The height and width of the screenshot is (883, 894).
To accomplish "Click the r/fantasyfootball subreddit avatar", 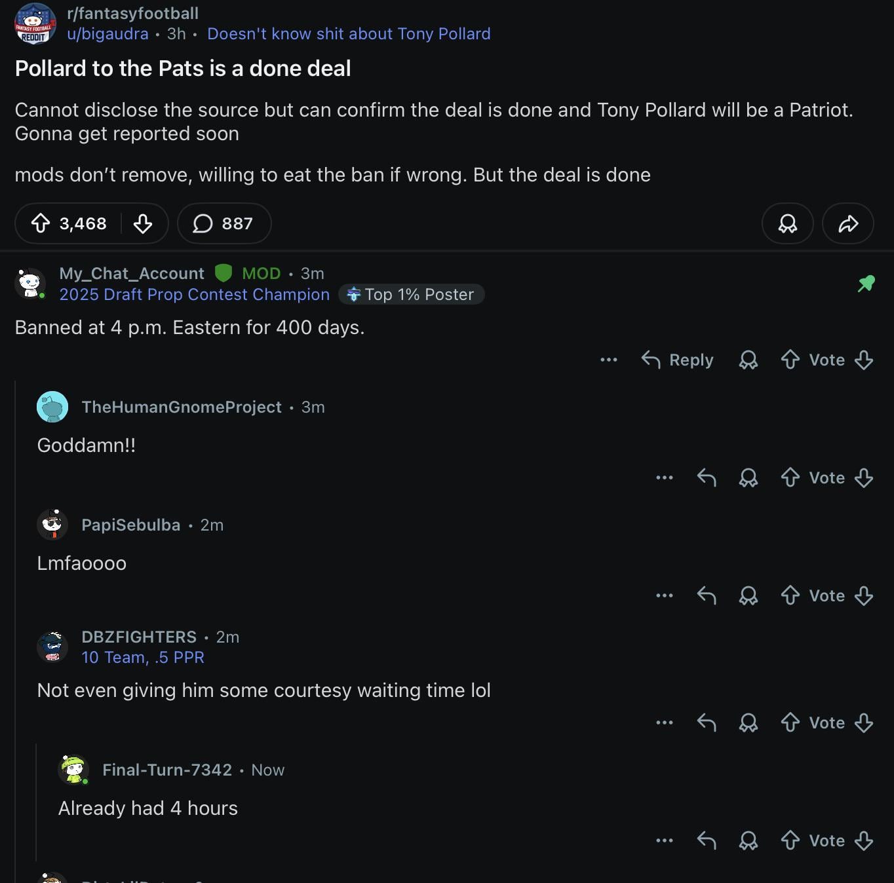I will [x=35, y=23].
